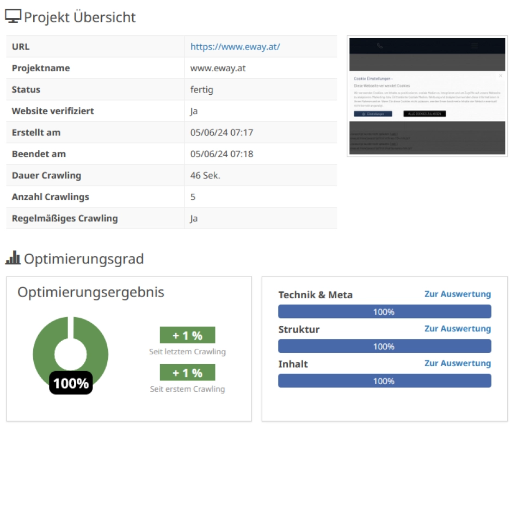Click the +1 % badge above Seit letztem Crawling
The image size is (517, 517).
[187, 335]
